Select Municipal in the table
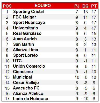This screenshot has width=100, height=103. [x=23, y=77]
